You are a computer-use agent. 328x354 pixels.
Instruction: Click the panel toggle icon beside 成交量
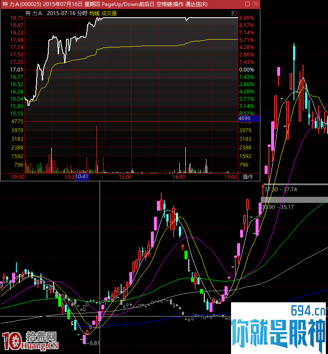click(234, 13)
